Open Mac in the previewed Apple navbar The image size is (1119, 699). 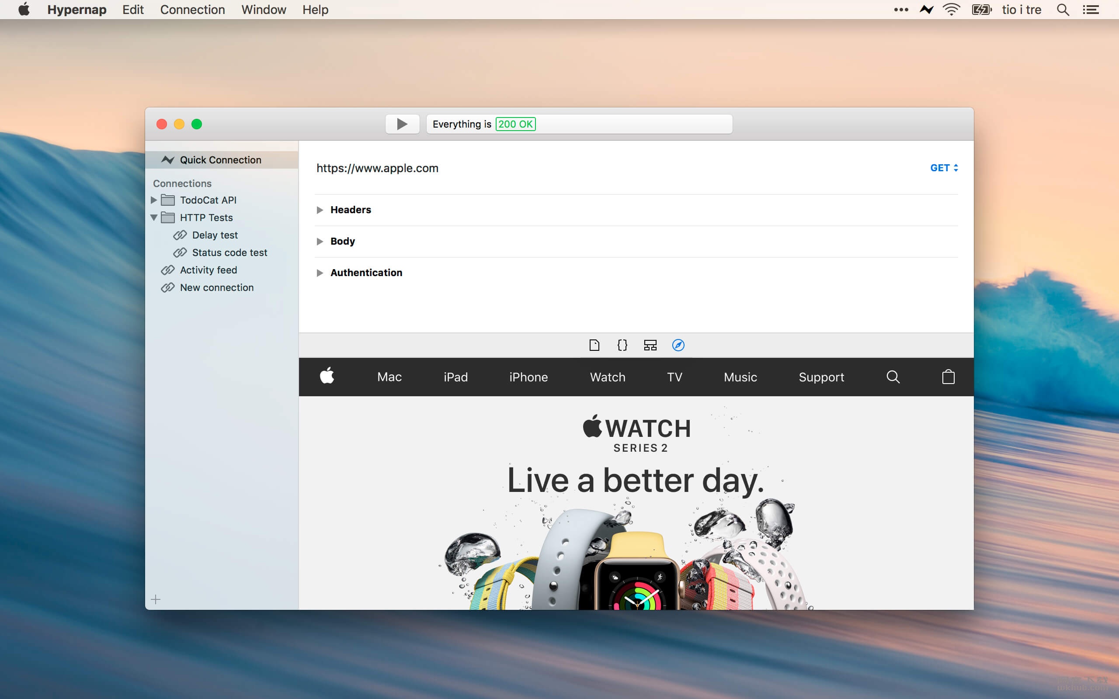389,377
